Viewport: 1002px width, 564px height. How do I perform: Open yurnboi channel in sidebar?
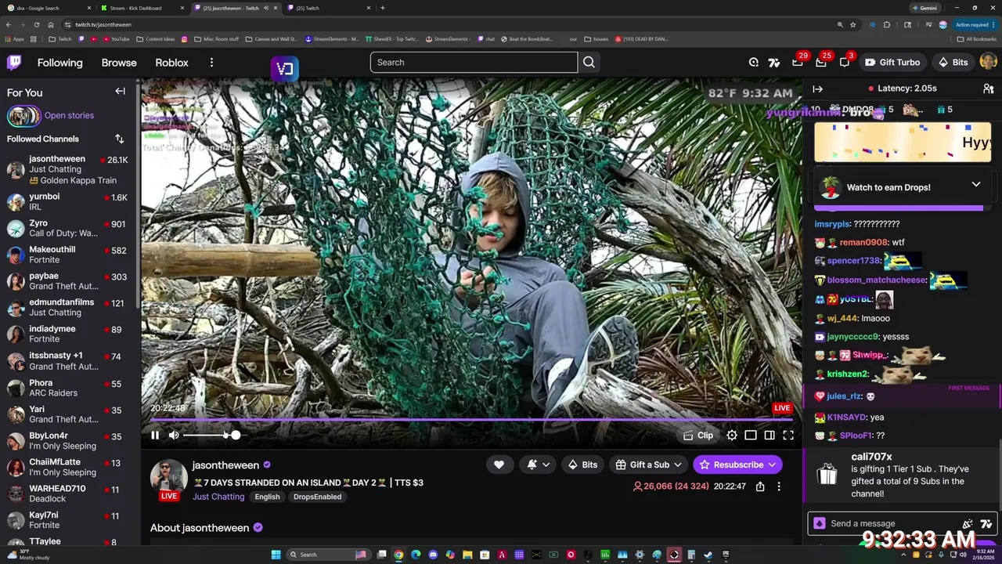[67, 201]
